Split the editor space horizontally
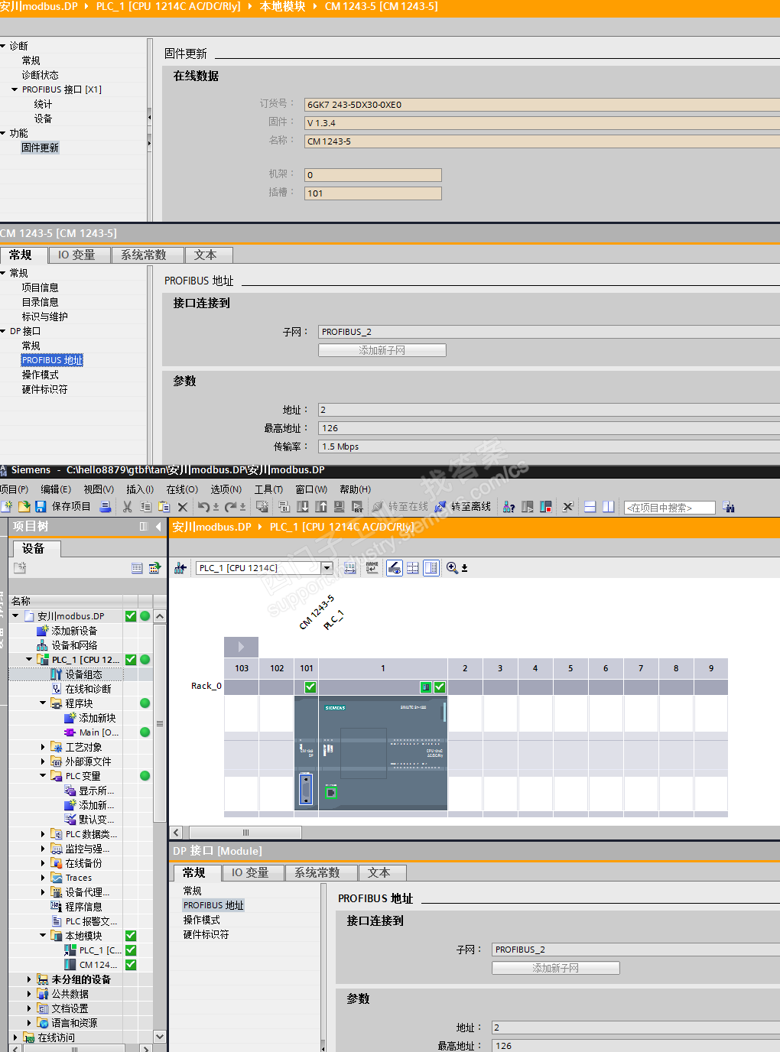The height and width of the screenshot is (1052, 780). coord(590,506)
